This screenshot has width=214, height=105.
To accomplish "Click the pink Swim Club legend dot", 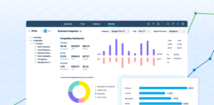I will coord(96,97).
